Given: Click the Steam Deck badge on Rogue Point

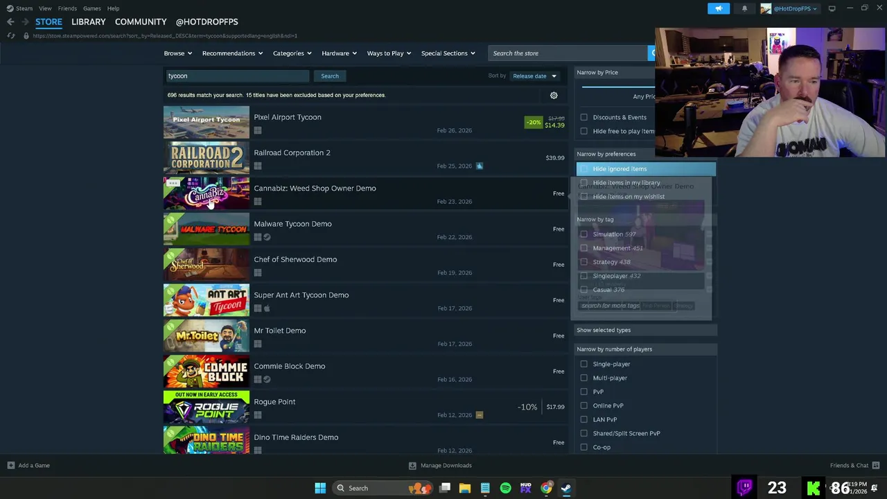Looking at the screenshot, I should coord(479,415).
